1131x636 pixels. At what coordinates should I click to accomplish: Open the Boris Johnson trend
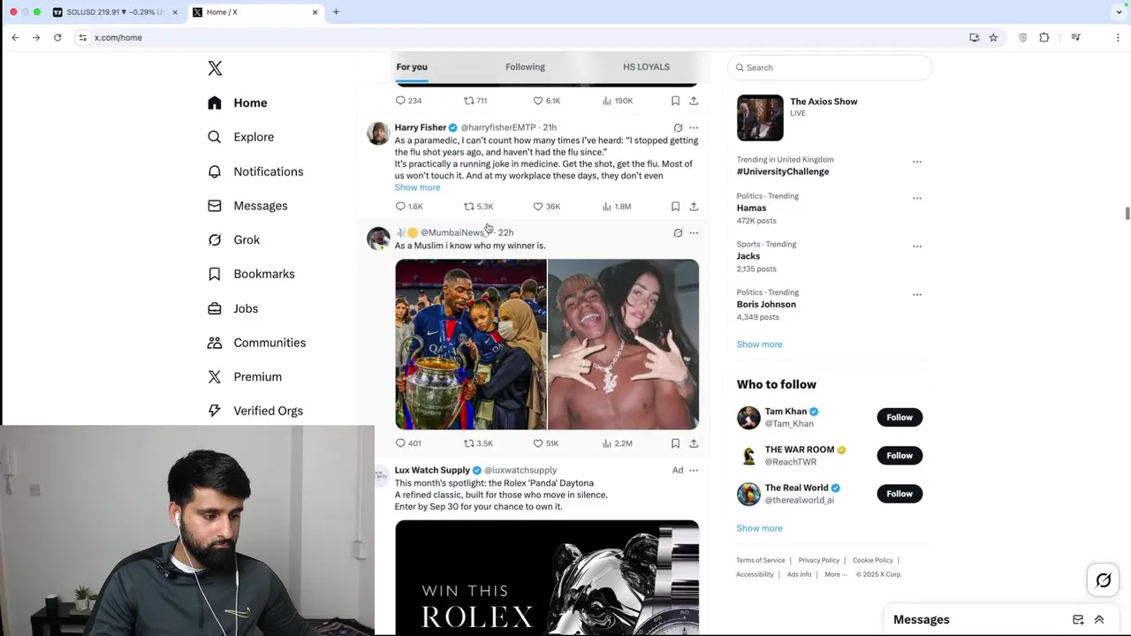tap(766, 305)
